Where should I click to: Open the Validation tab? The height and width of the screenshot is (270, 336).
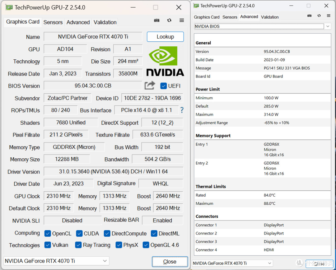pos(105,22)
